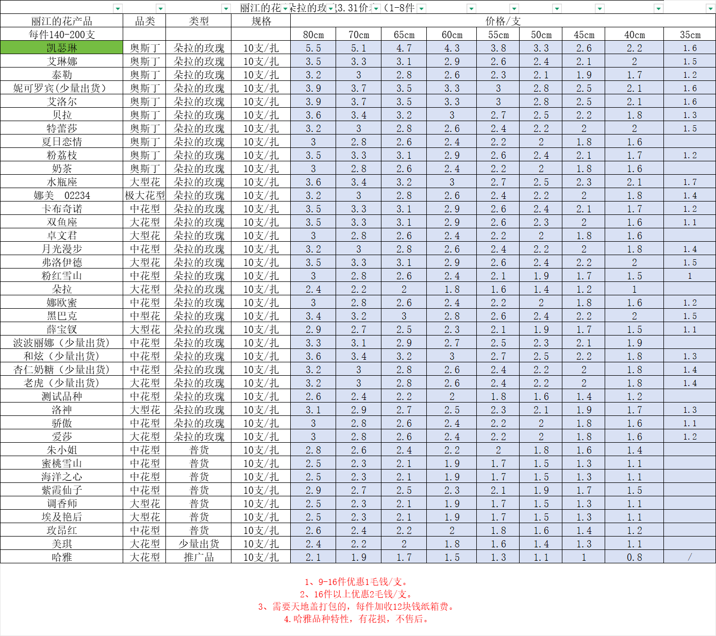The width and height of the screenshot is (716, 636).
Task: Click the 价格/支 merged header cell
Action: pos(503,21)
